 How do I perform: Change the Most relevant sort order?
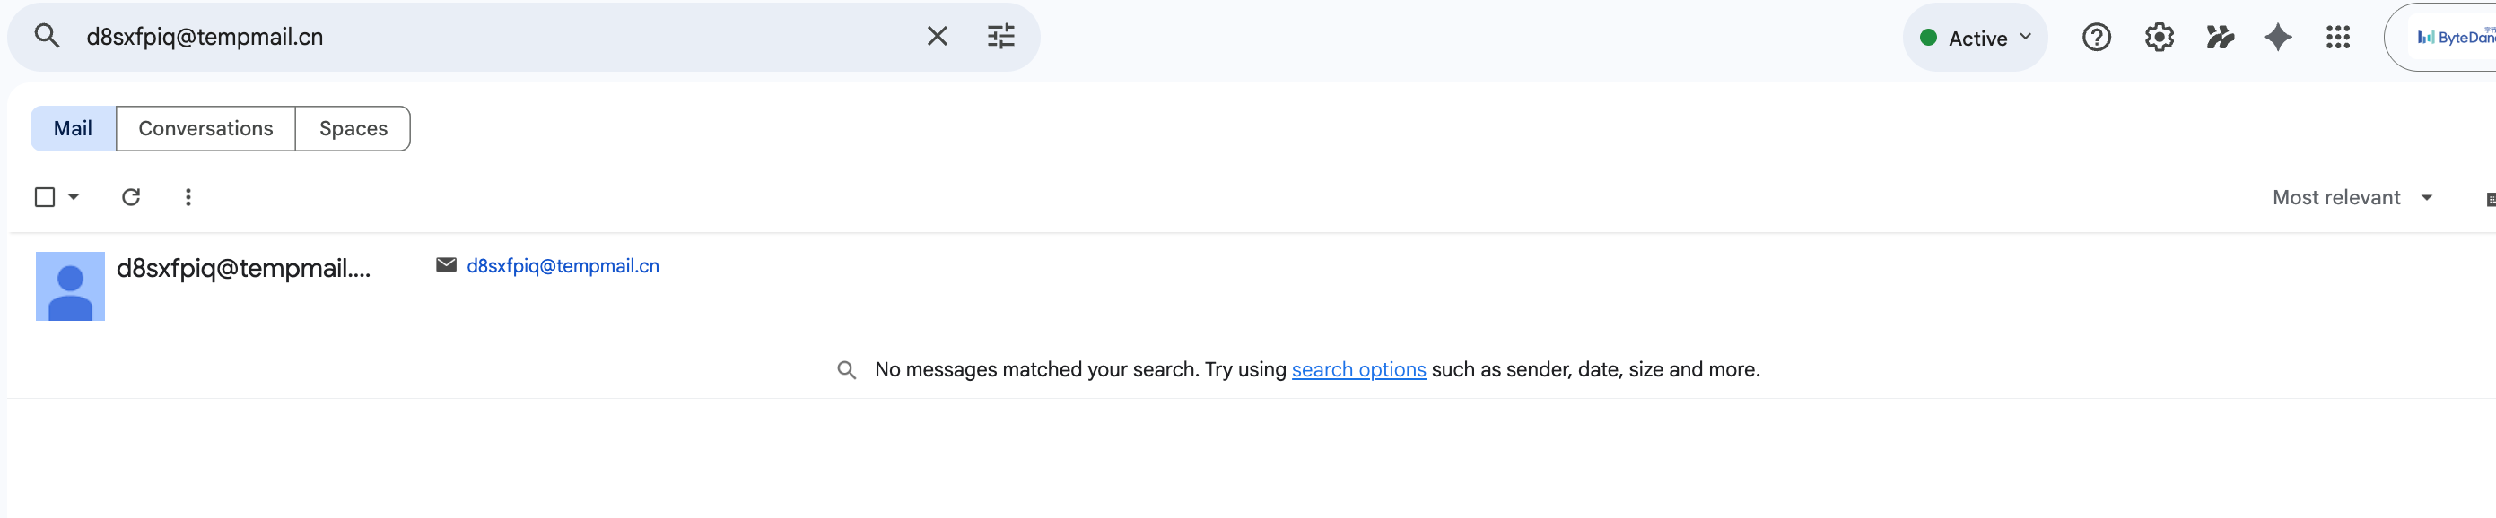(x=2352, y=197)
